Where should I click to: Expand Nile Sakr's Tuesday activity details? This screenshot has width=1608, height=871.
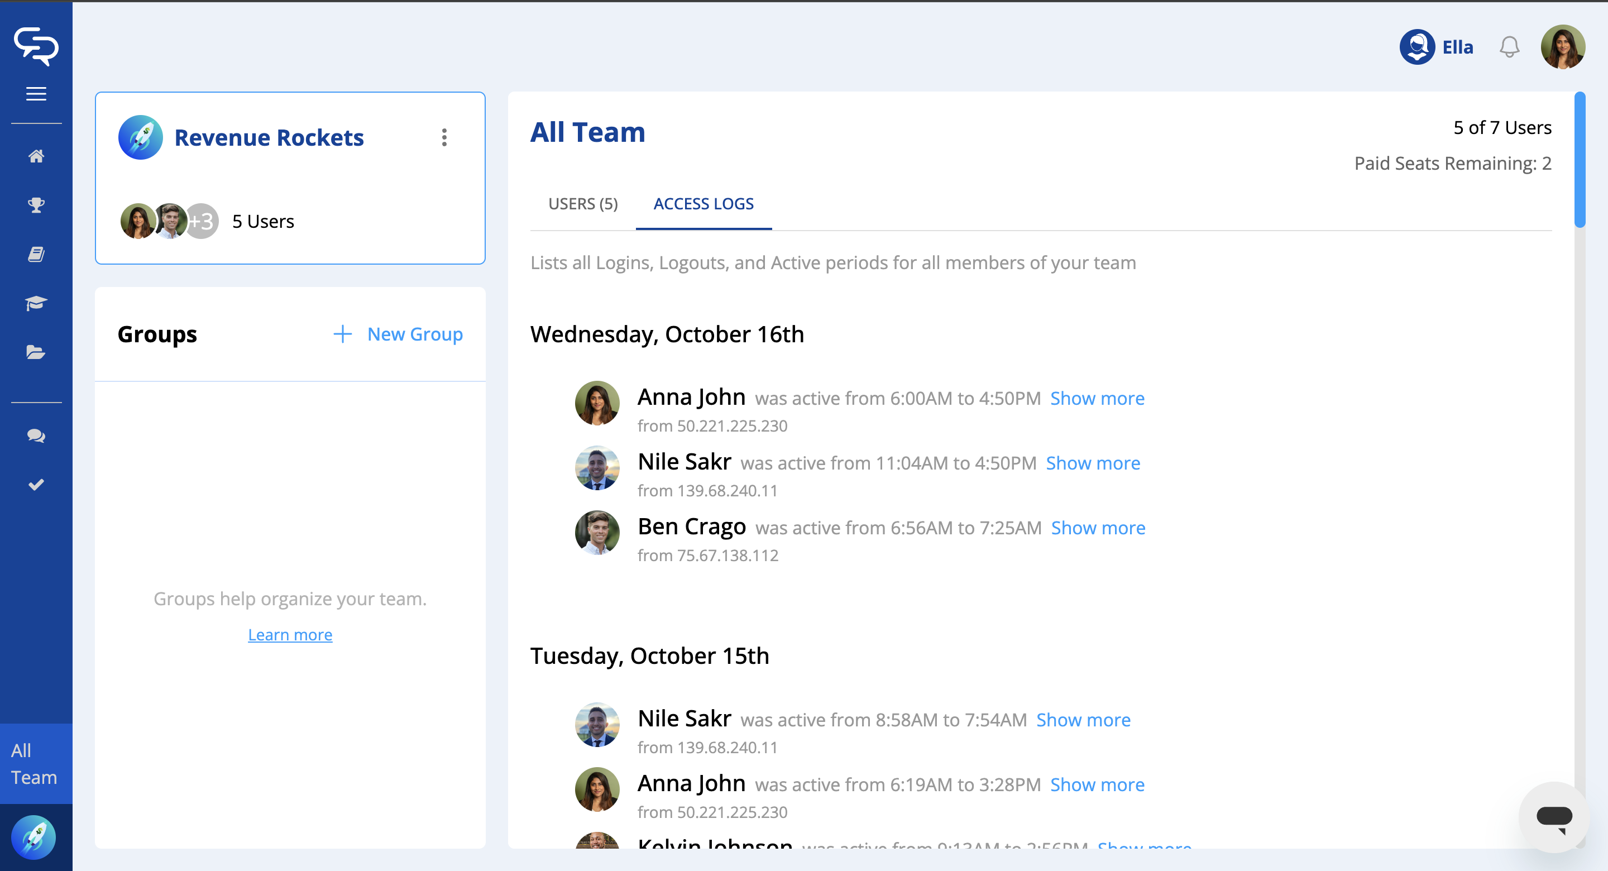coord(1083,720)
